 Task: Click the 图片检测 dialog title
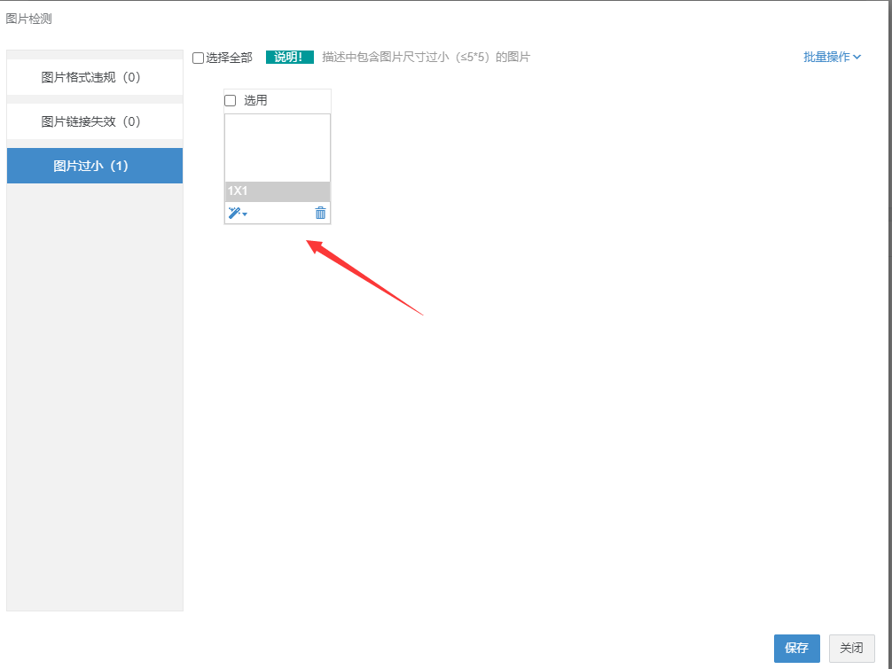point(28,19)
